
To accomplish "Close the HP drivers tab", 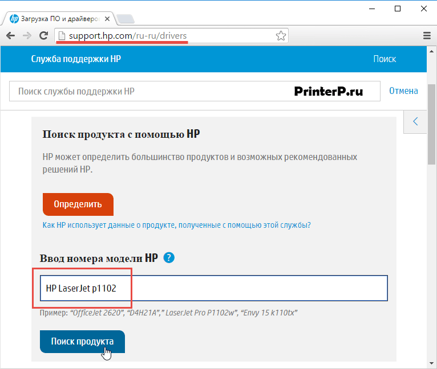I will coord(107,19).
